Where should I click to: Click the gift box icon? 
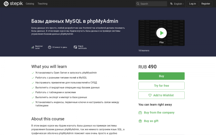coord(140,121)
